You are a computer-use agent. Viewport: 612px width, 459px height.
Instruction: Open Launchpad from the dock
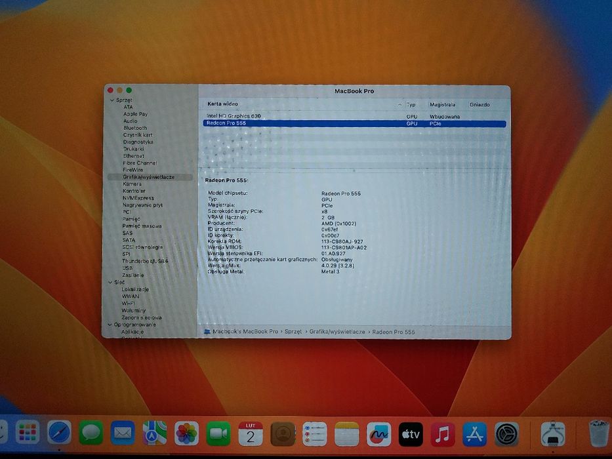[x=28, y=433]
